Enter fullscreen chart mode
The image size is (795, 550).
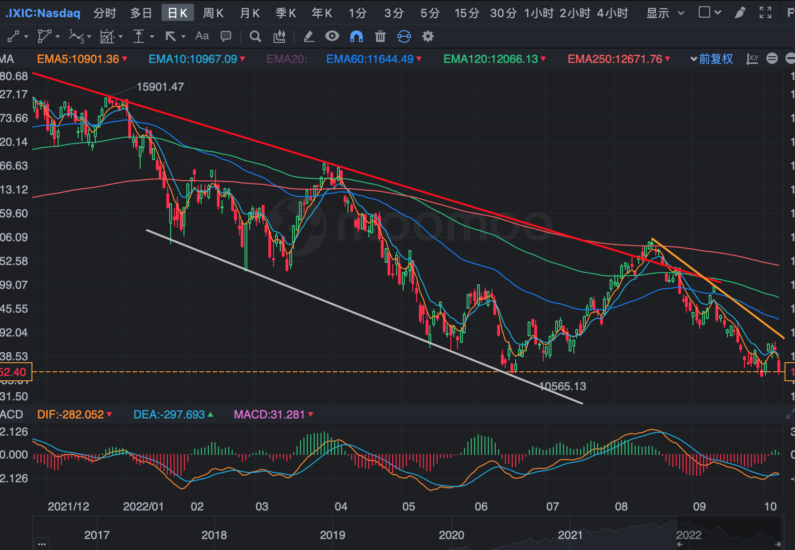tap(765, 12)
